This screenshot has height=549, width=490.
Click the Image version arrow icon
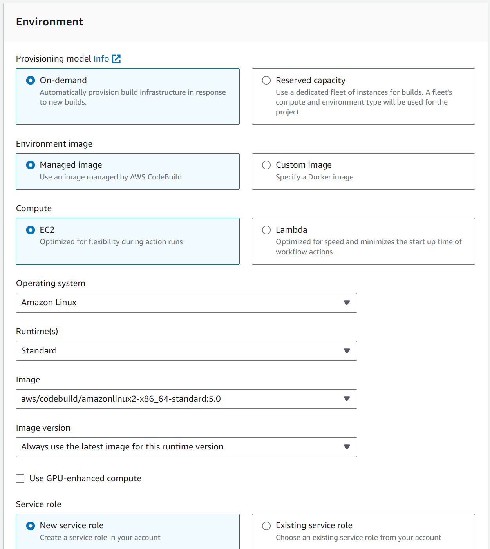(x=347, y=447)
